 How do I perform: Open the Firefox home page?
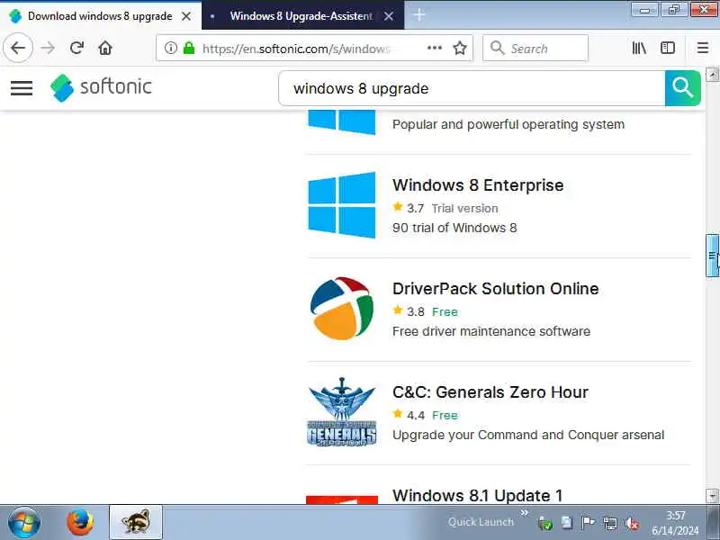(x=105, y=48)
